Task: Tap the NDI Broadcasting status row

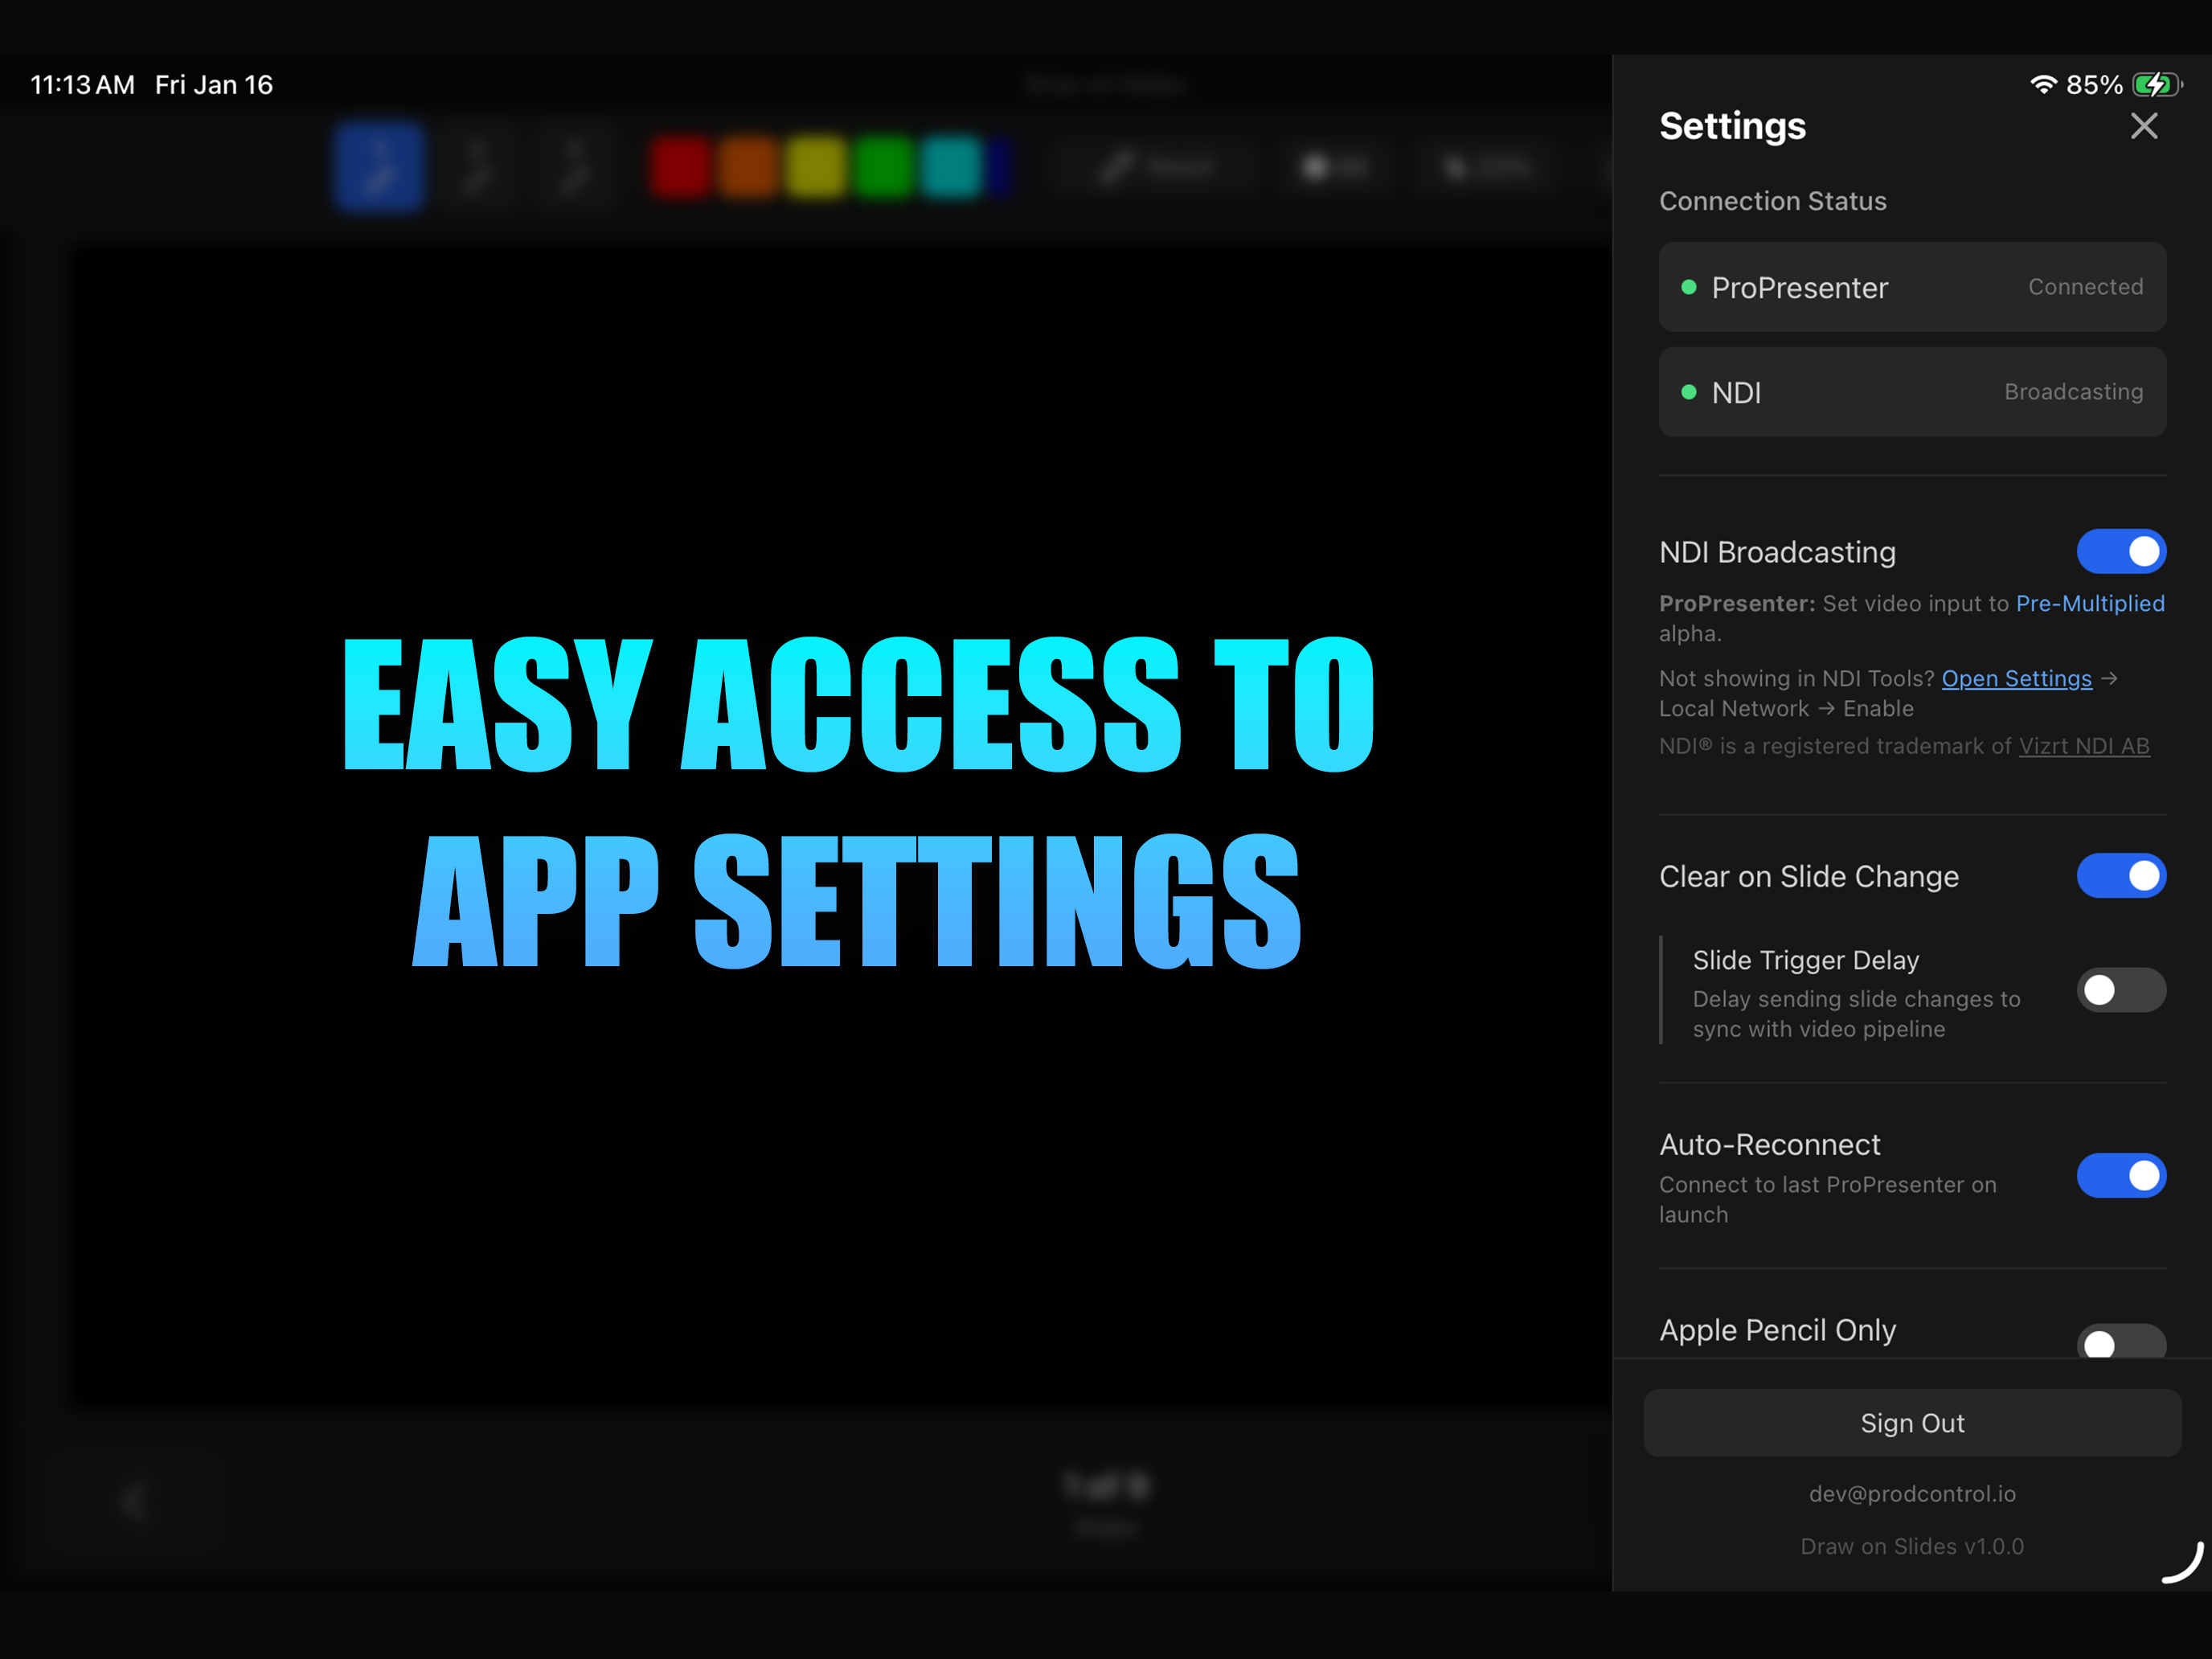Action: 1912,392
